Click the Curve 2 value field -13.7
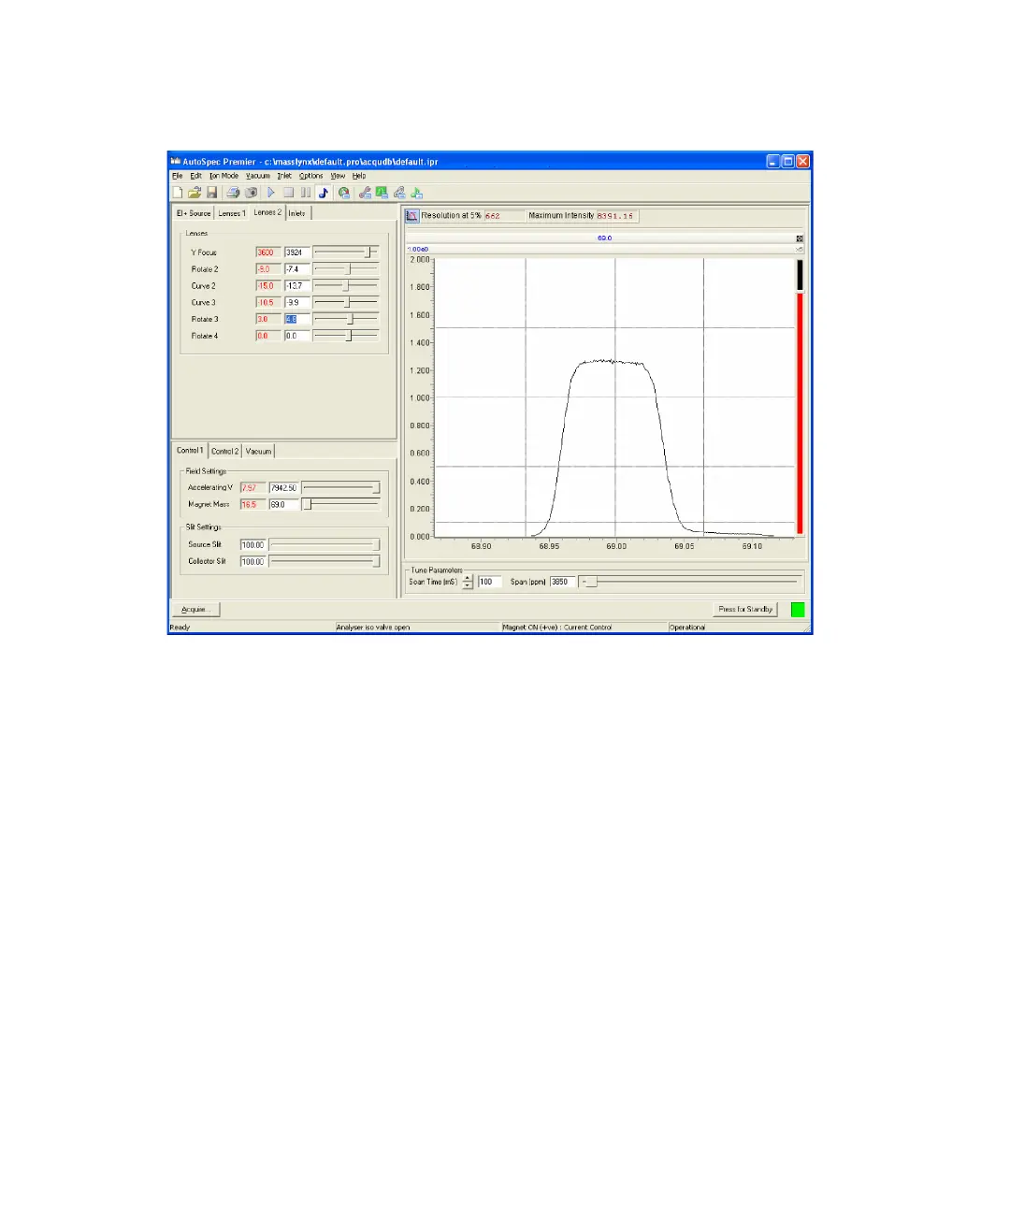 tap(296, 286)
